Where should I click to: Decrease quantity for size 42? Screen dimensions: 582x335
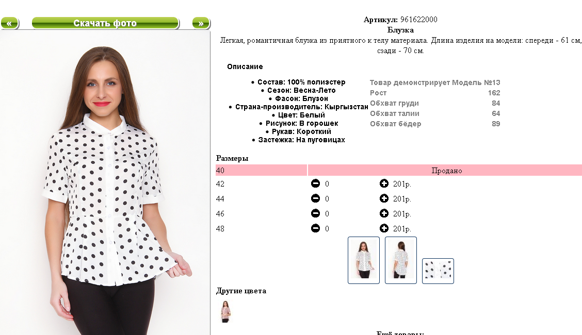click(x=315, y=183)
